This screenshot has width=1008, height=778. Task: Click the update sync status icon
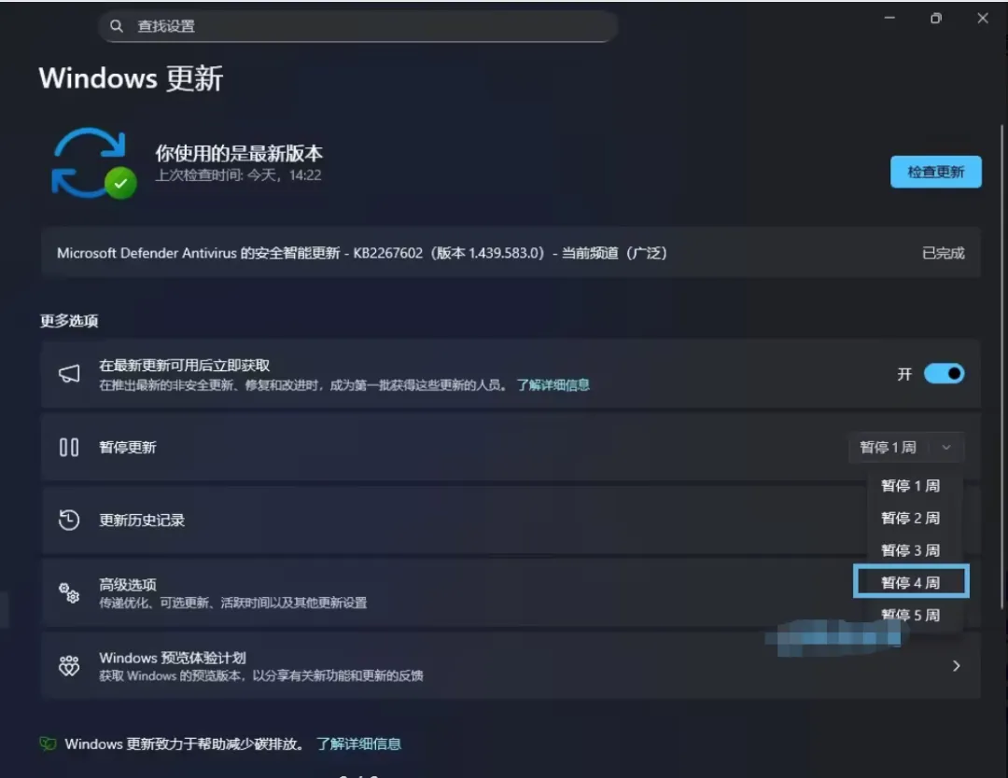click(x=94, y=164)
